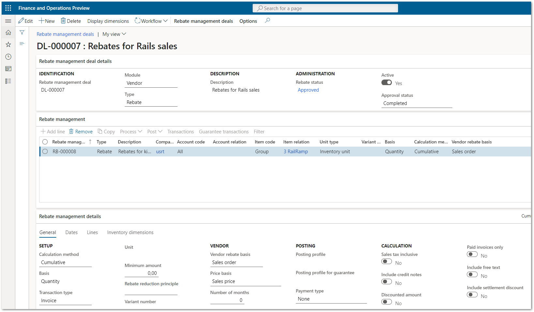Click Minimum amount field 0,00
The width and height of the screenshot is (534, 312).
[141, 273]
